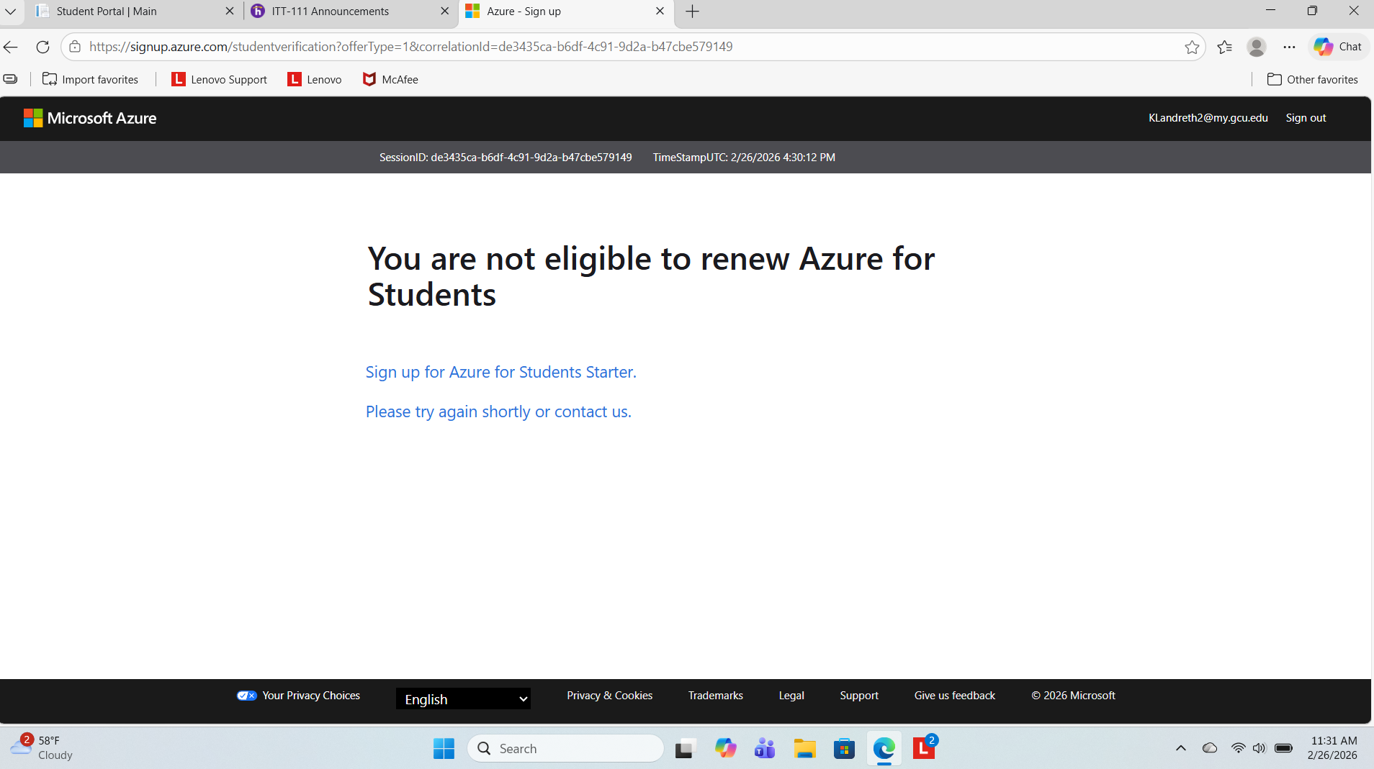1374x769 pixels.
Task: Expand the tab search chevron at top left
Action: point(11,12)
